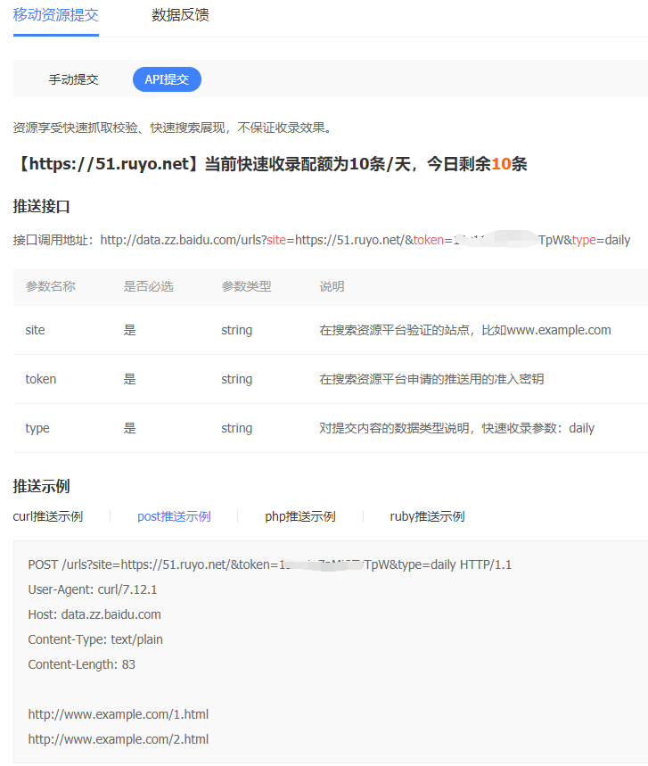Image resolution: width=648 pixels, height=766 pixels.
Task: Click the 参数名称 column header
Action: coord(50,286)
